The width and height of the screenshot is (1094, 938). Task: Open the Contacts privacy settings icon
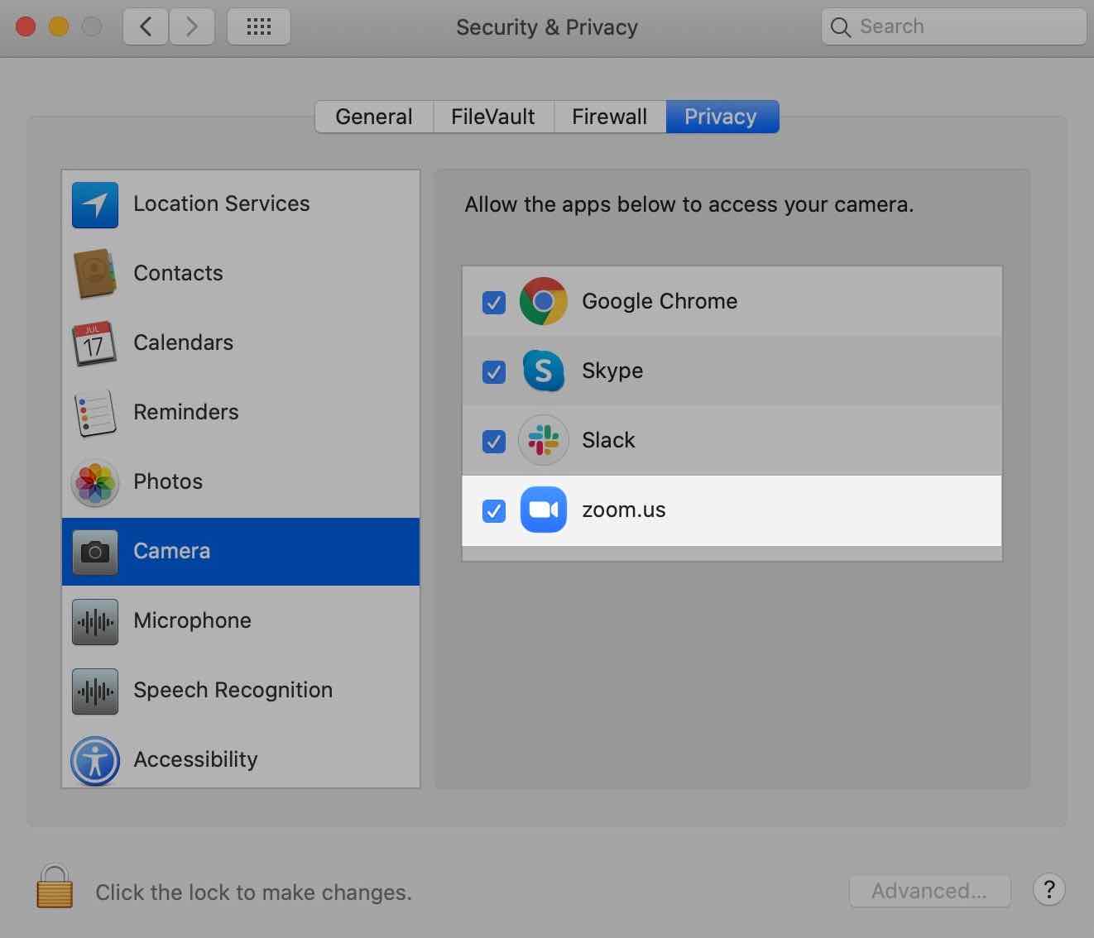pyautogui.click(x=94, y=274)
